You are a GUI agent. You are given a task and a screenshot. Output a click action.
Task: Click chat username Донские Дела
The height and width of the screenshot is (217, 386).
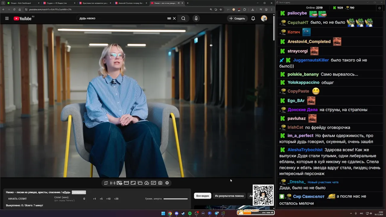click(302, 110)
